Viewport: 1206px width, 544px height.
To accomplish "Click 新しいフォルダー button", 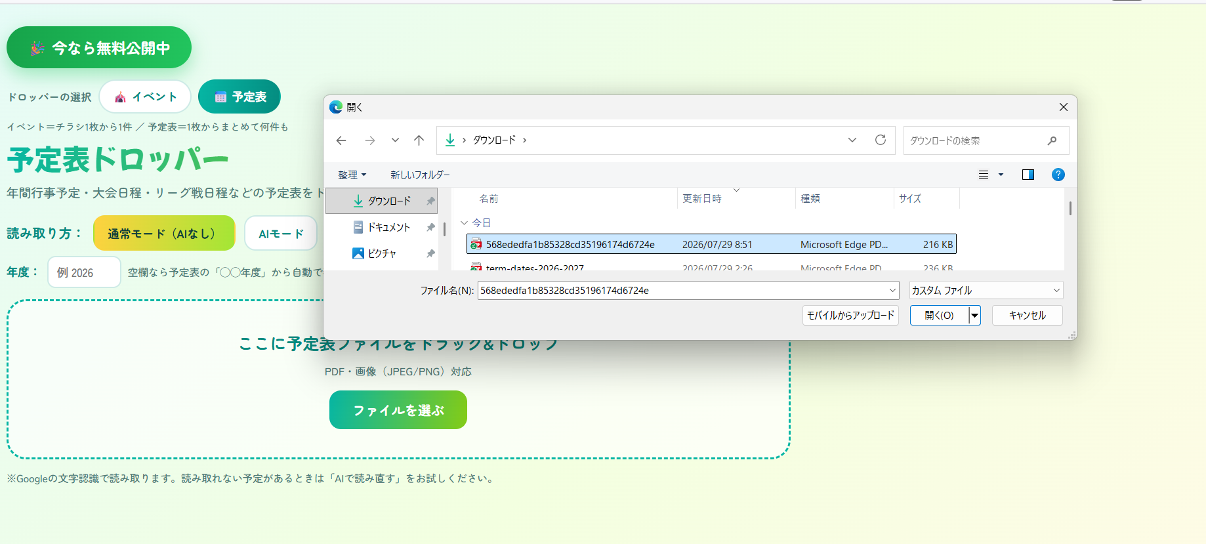I will 420,175.
